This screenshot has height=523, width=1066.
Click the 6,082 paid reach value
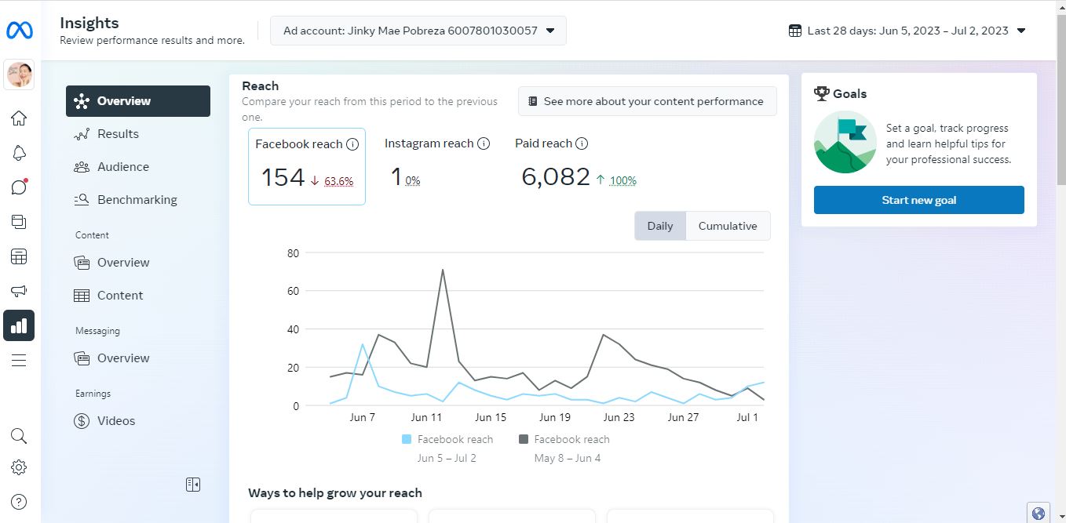[x=556, y=176]
